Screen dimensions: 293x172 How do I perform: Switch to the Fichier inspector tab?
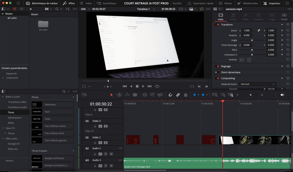coord(284,17)
